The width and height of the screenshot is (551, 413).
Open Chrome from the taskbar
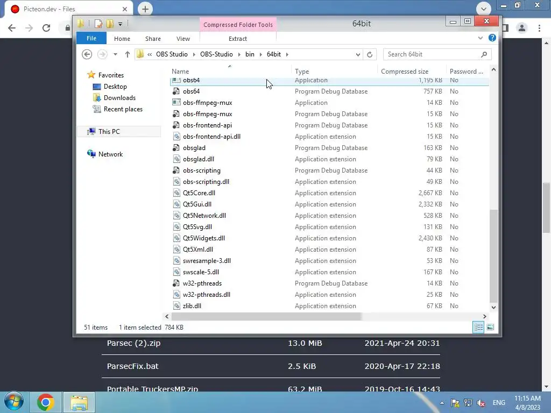46,402
